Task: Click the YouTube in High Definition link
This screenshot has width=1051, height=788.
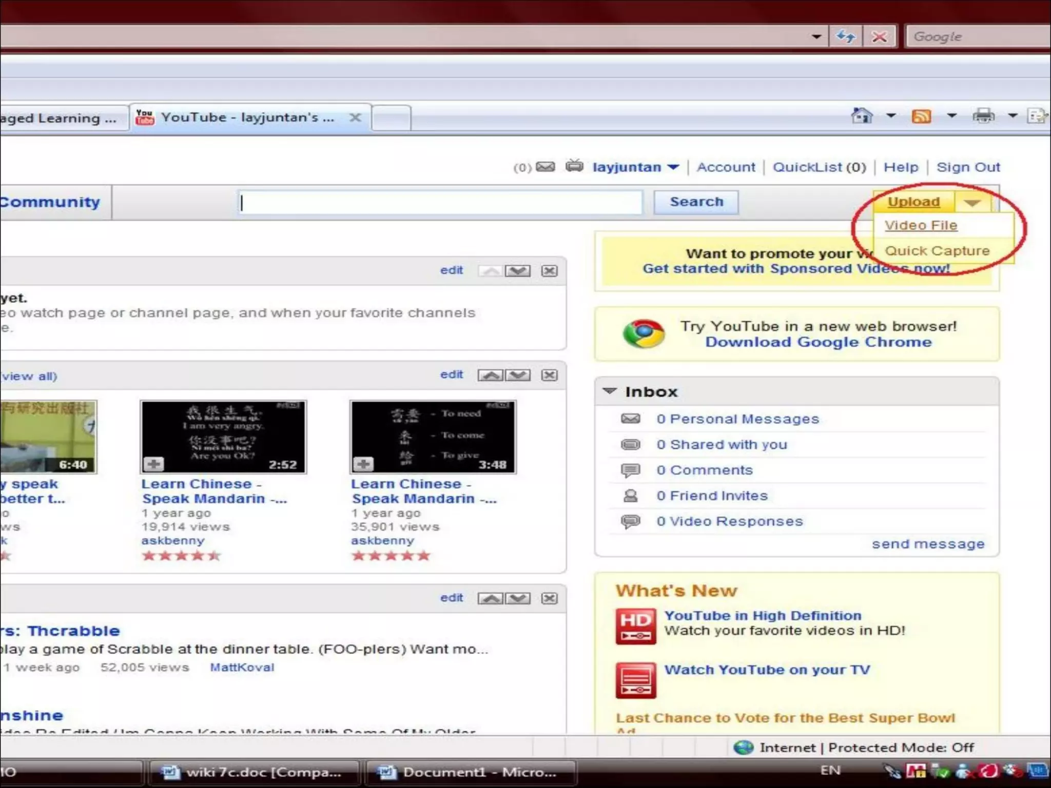Action: (x=763, y=616)
